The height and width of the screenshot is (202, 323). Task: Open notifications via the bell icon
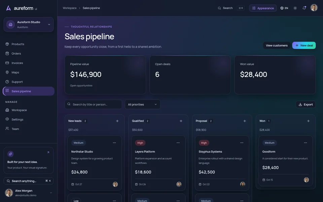304,8
